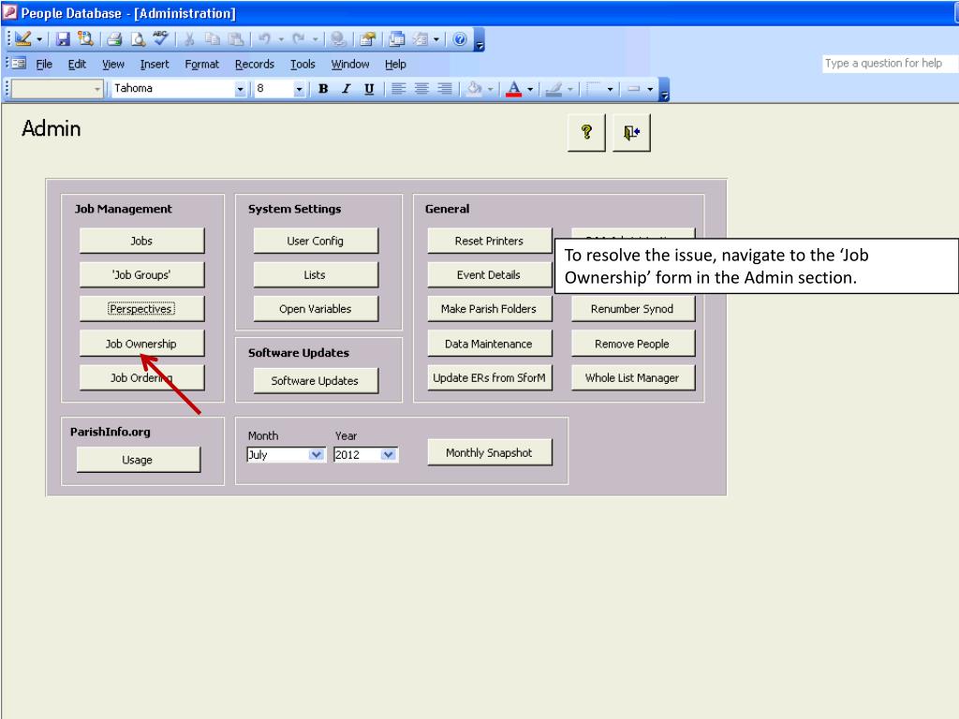Open the Tools menu
Viewport: 959px width, 719px height.
(x=302, y=64)
